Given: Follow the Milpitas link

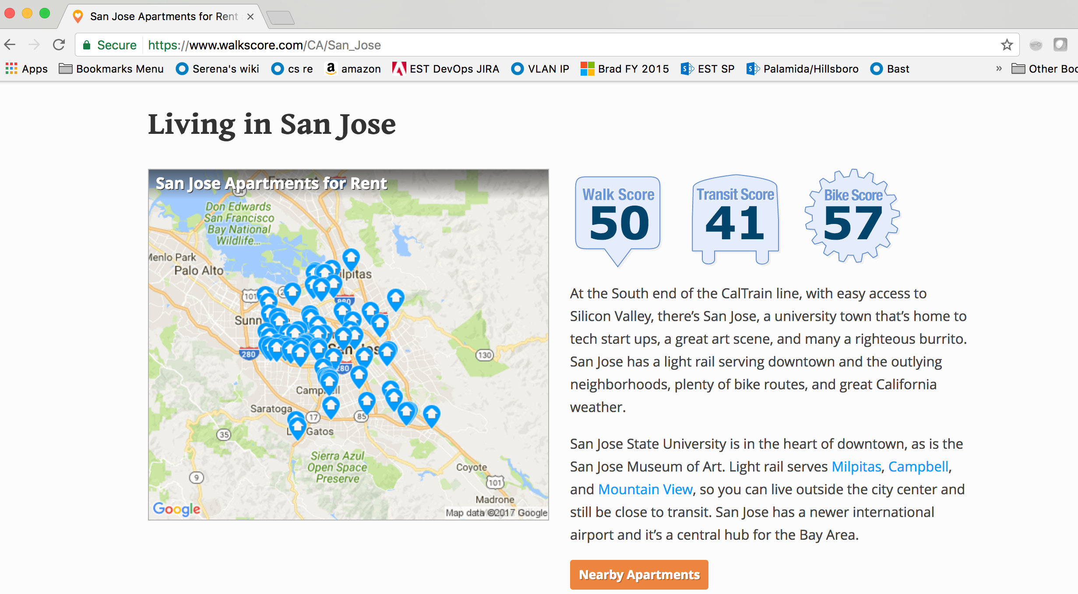Looking at the screenshot, I should [x=856, y=467].
